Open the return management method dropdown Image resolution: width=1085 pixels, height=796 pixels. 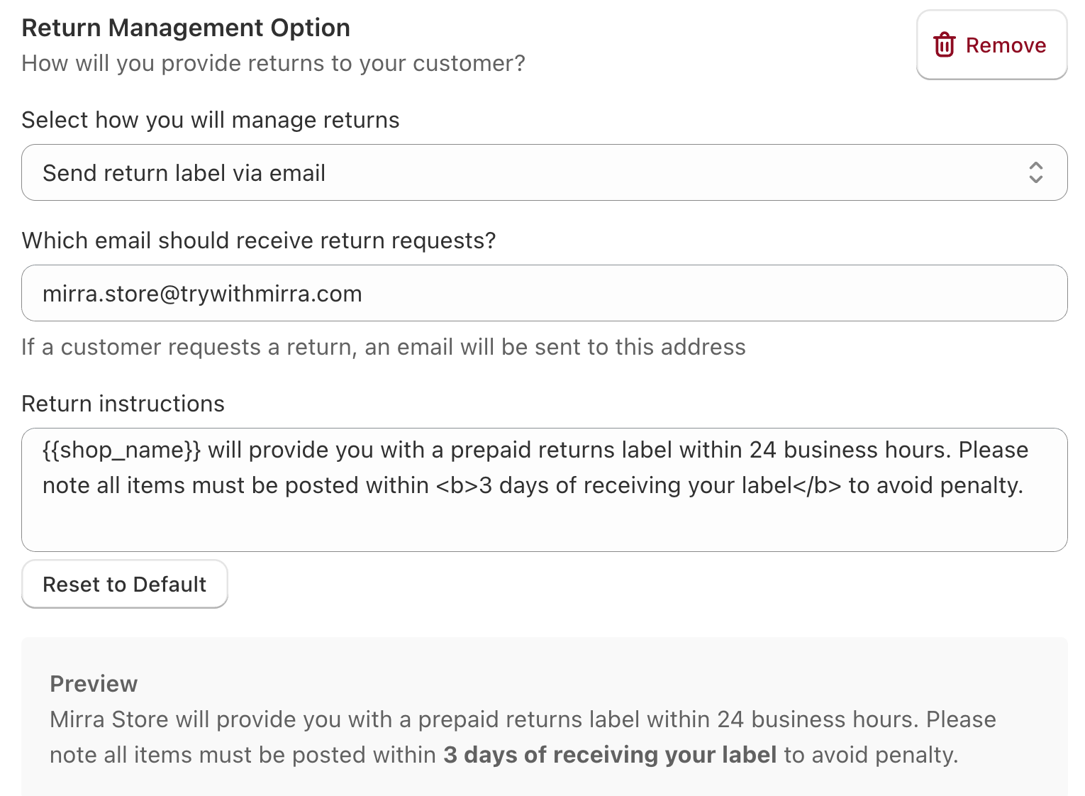pyautogui.click(x=543, y=172)
